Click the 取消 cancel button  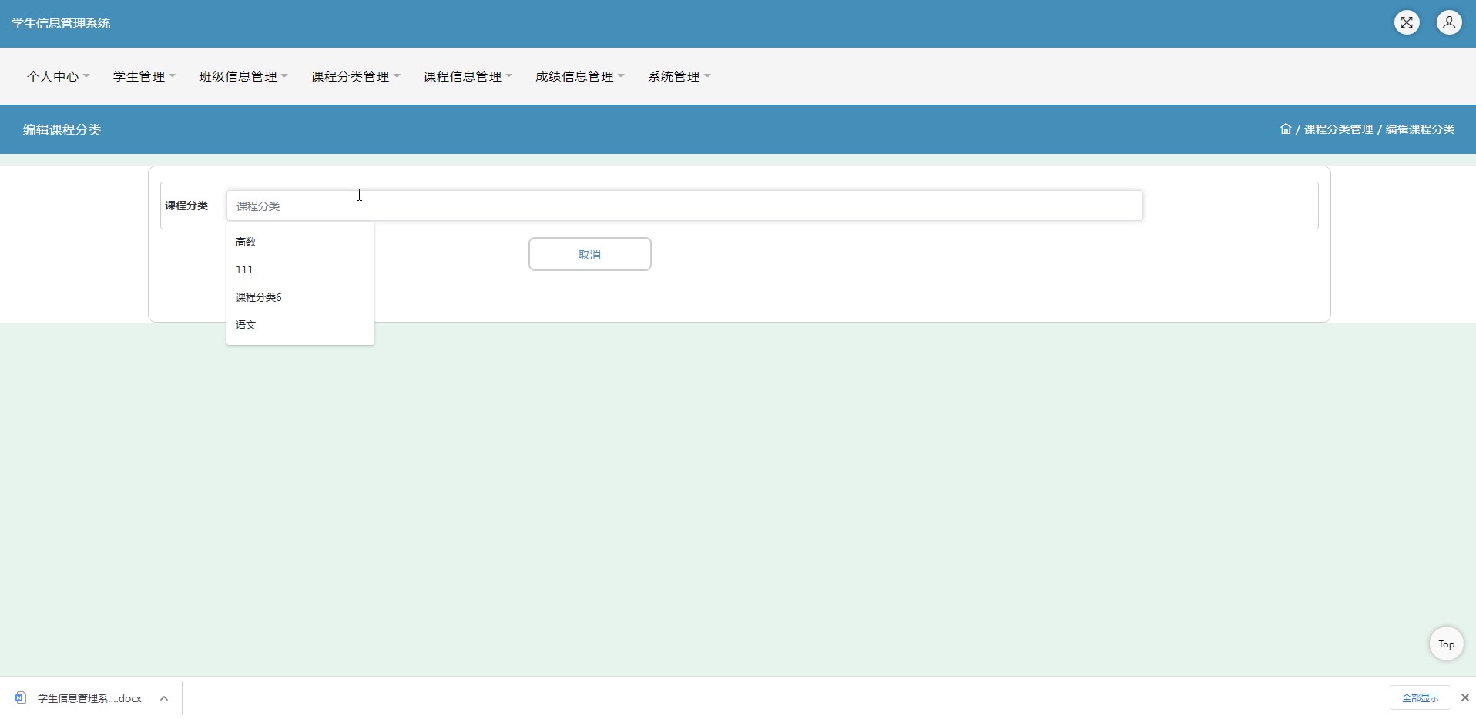tap(590, 254)
